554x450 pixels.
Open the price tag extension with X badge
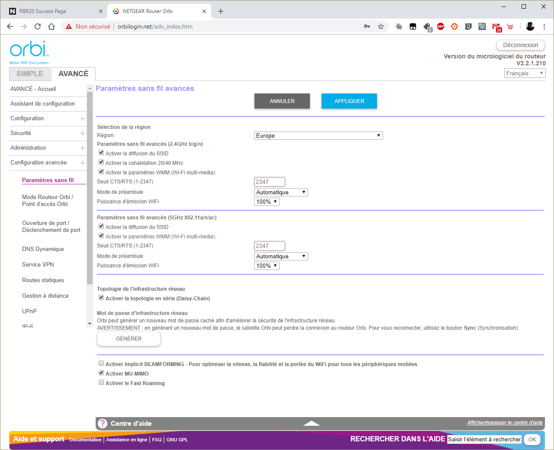coord(428,27)
